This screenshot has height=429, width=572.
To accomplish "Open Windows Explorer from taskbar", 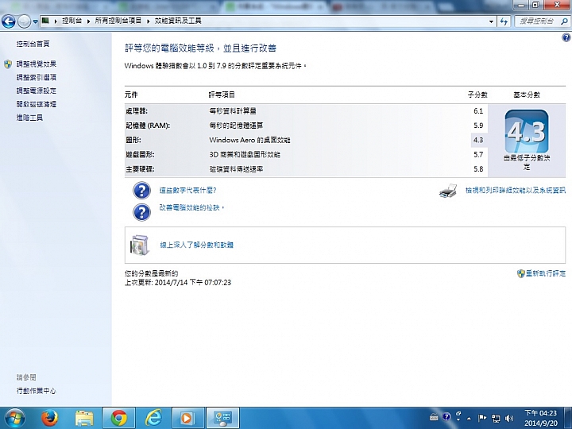I will [84, 418].
